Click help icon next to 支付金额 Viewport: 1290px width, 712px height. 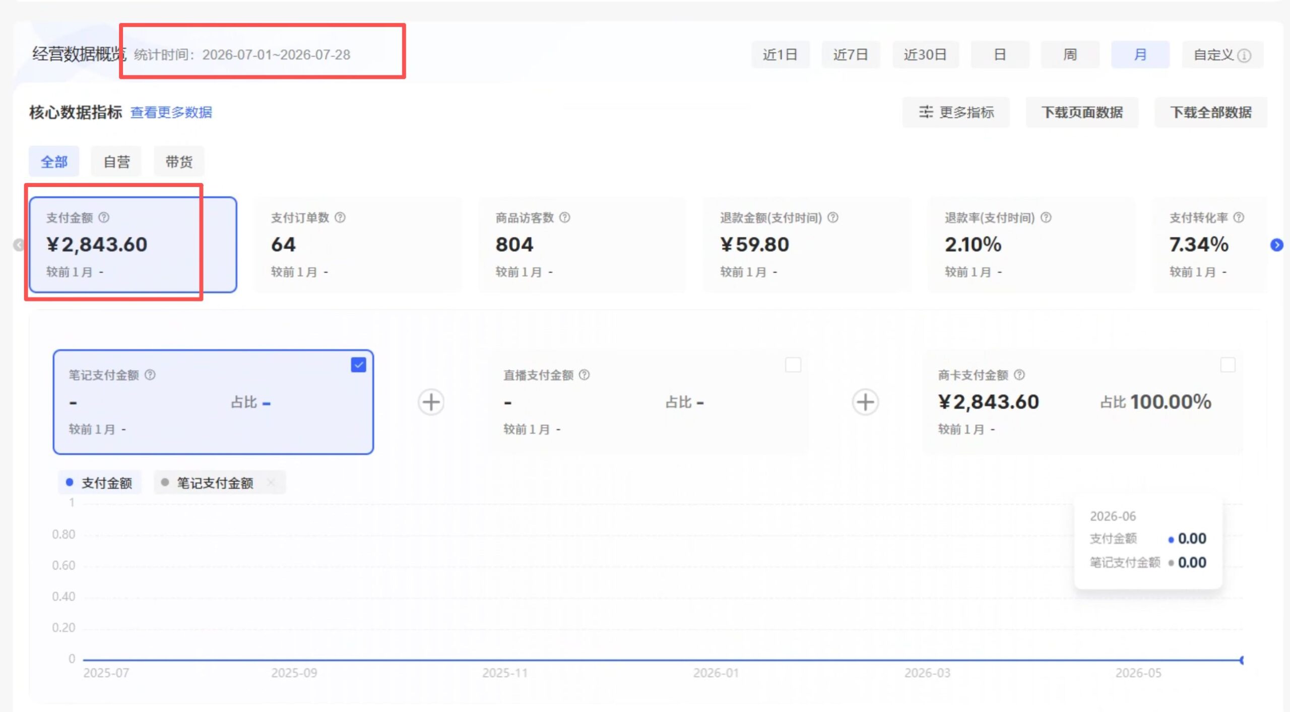click(x=104, y=218)
